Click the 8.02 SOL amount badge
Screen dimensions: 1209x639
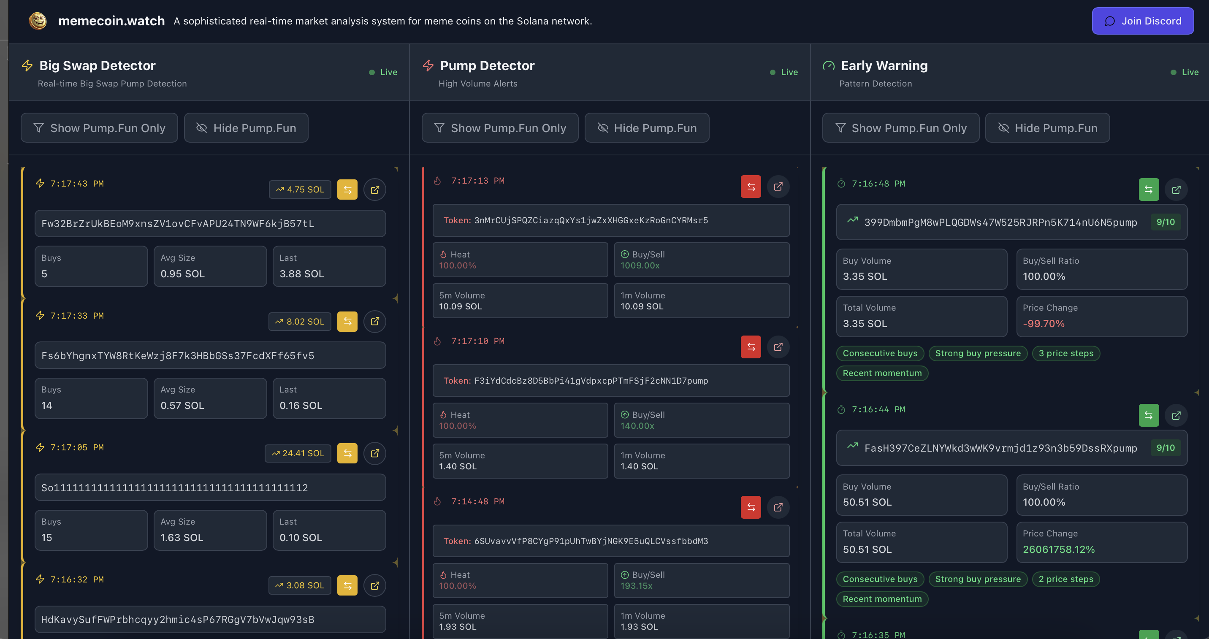[x=300, y=321]
